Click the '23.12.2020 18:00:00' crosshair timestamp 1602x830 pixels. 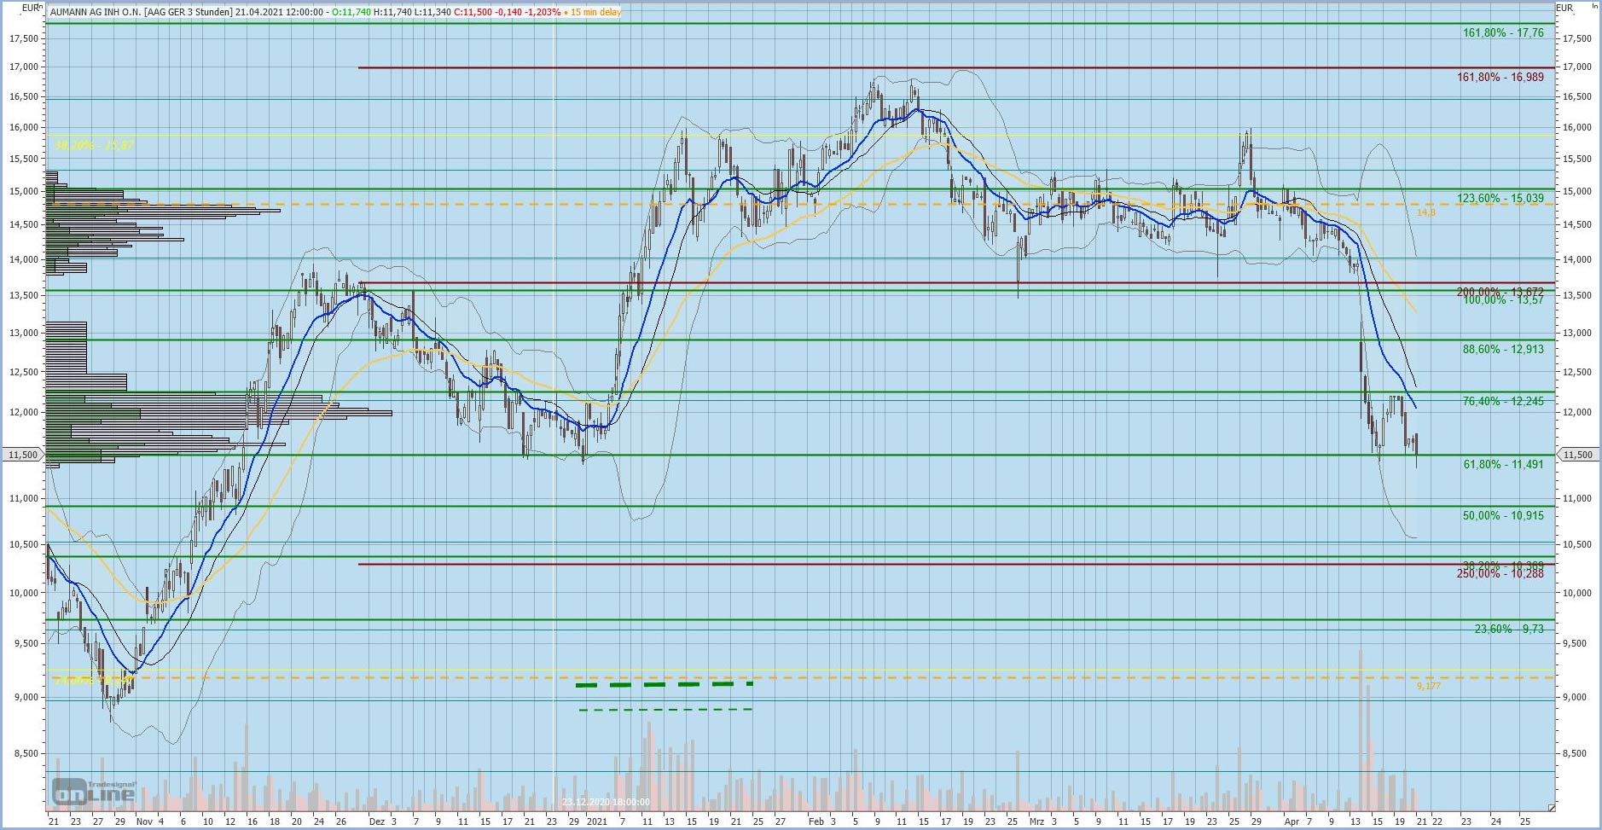[606, 803]
